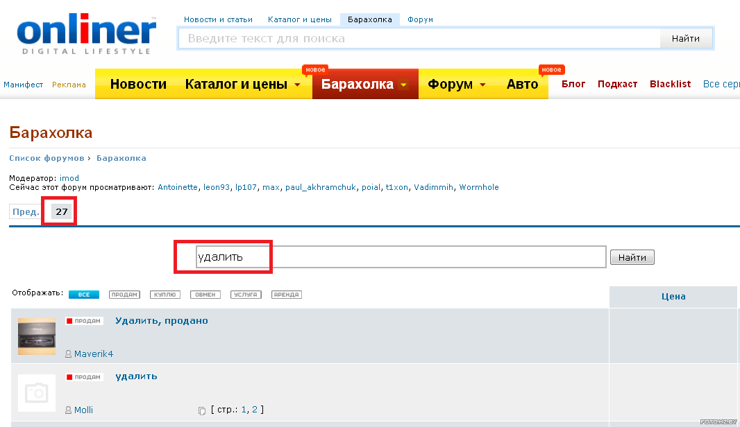
Task: Toggle the 'КУПЛЮ' display filter
Action: coord(165,295)
